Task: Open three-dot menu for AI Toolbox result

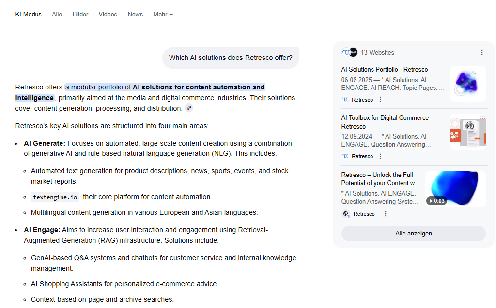Action: coord(380,156)
